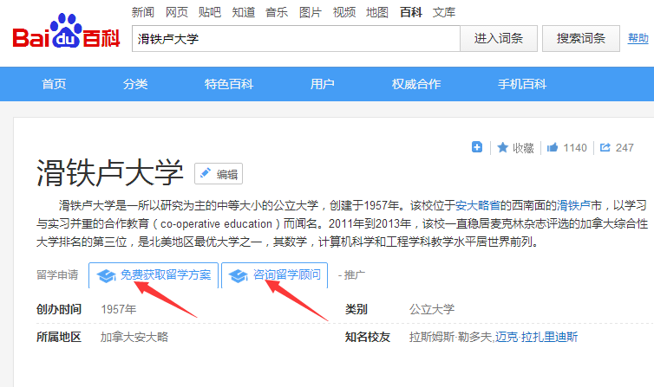Click the share count 247
The image size is (654, 387).
625,148
